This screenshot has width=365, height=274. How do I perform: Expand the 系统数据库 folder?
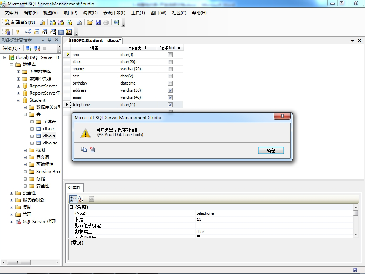click(19, 72)
